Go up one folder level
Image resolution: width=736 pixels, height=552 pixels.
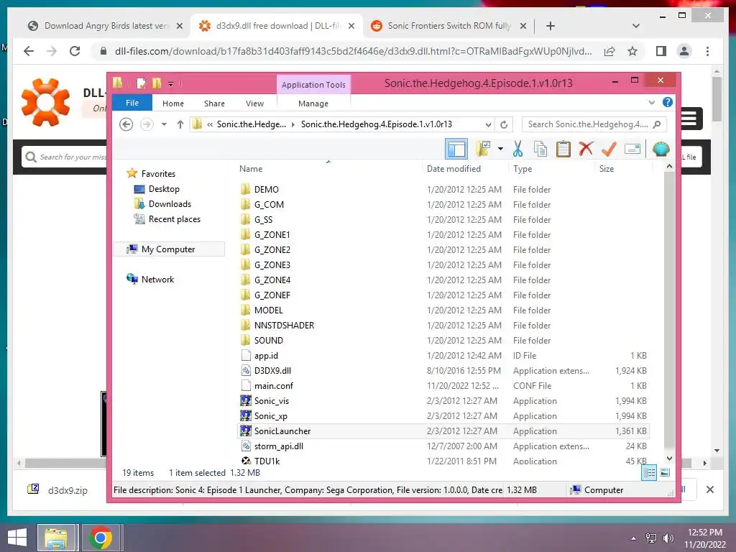[x=180, y=124]
